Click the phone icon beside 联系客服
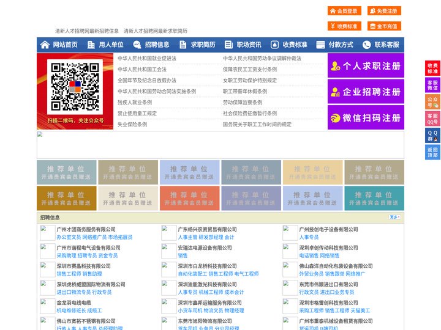Screen dimensions: 441x330 [x=366, y=45]
